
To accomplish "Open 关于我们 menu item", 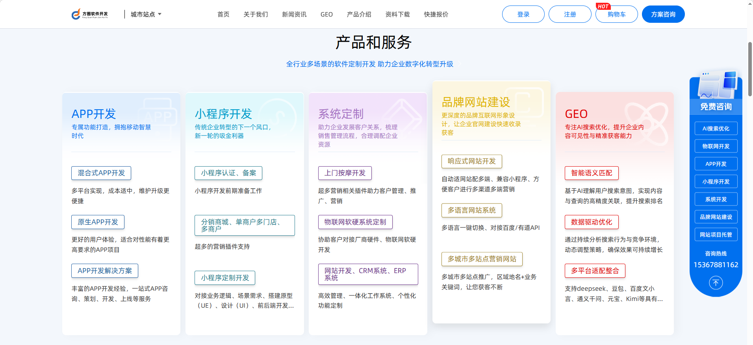I will pyautogui.click(x=256, y=14).
